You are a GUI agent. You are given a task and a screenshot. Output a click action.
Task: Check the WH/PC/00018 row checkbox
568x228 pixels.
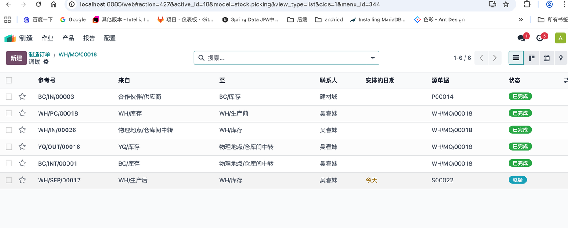point(9,113)
